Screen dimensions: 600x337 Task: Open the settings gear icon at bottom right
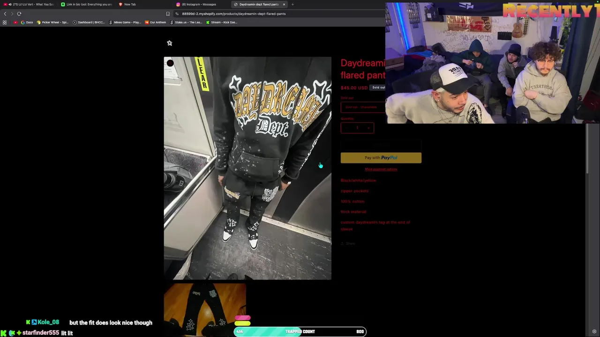coord(594,331)
